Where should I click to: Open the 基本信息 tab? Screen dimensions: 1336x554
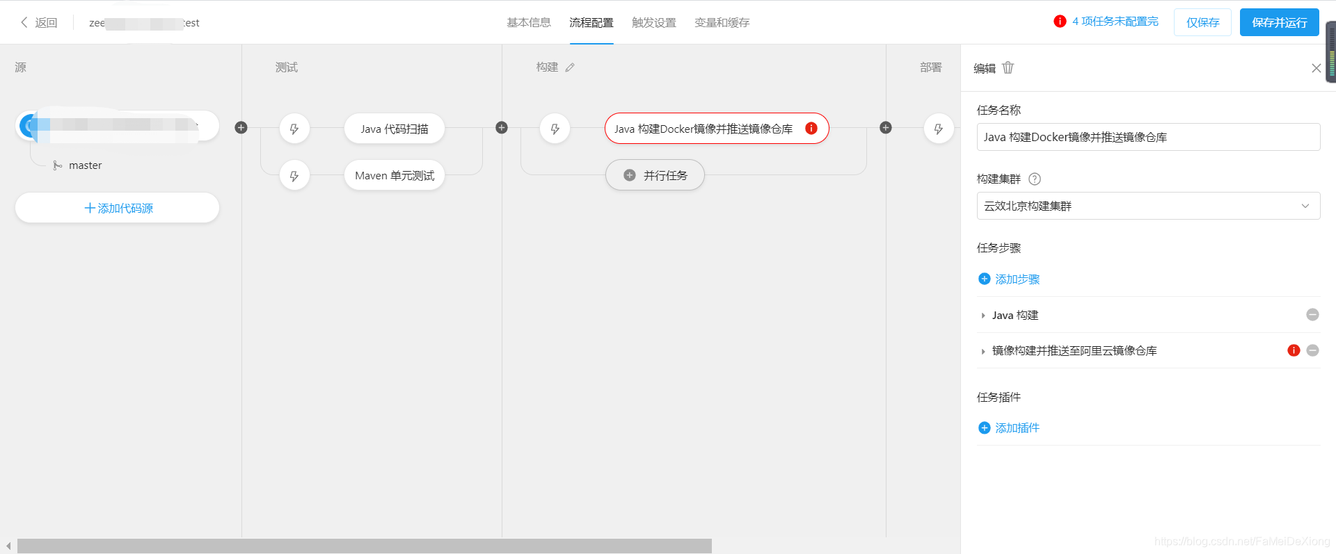pos(529,22)
